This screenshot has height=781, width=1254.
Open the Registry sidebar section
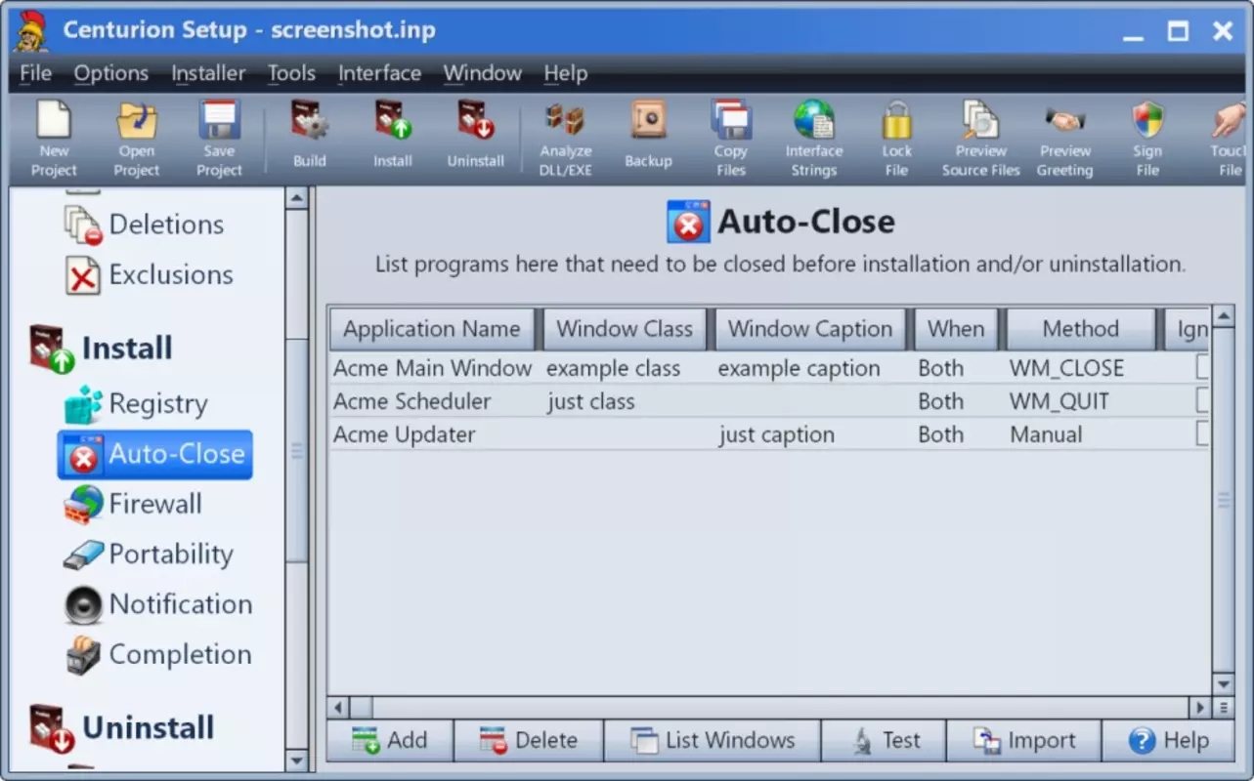135,404
